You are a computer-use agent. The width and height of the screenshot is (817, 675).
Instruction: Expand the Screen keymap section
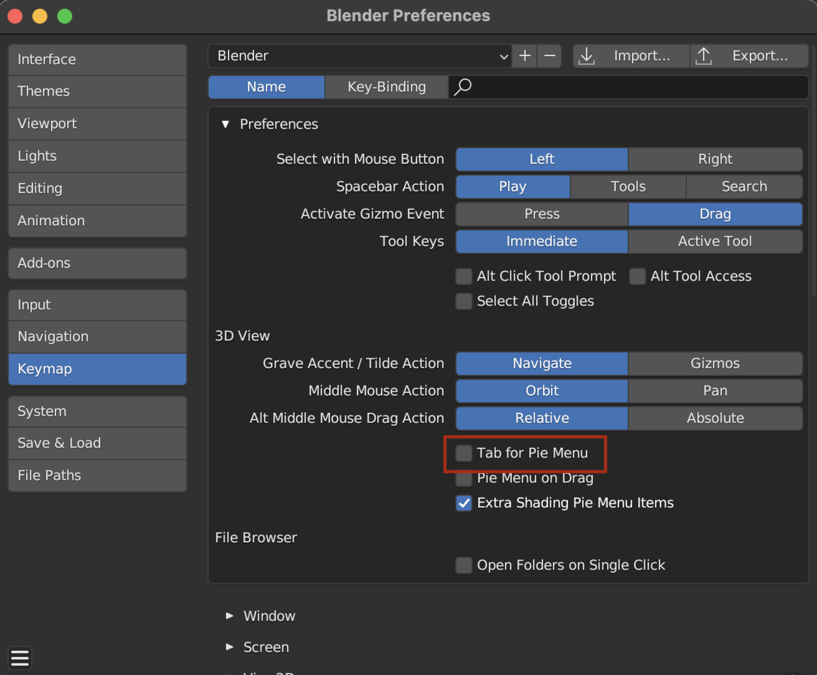tap(230, 647)
